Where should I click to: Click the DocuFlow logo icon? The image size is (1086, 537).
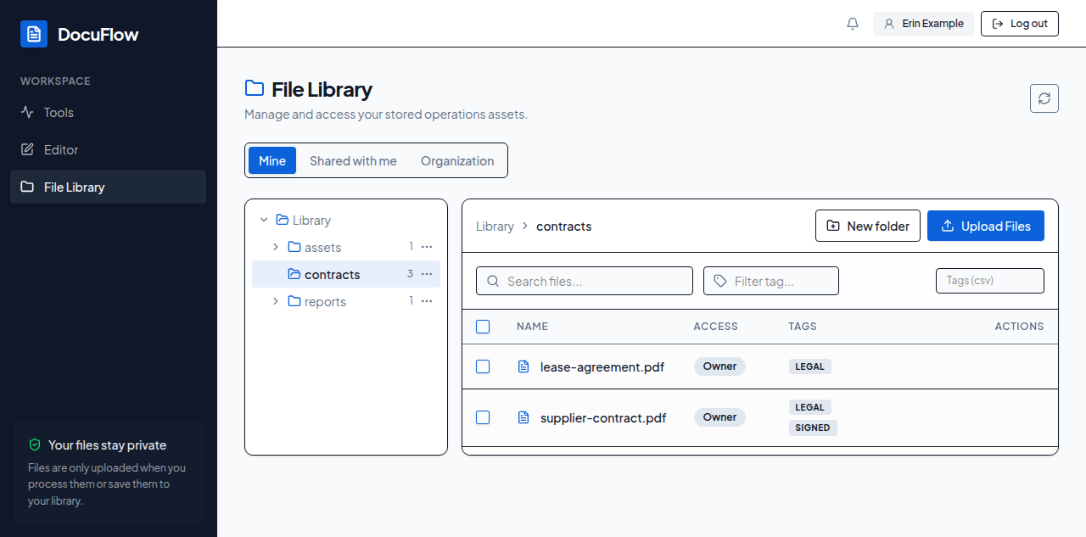(34, 34)
